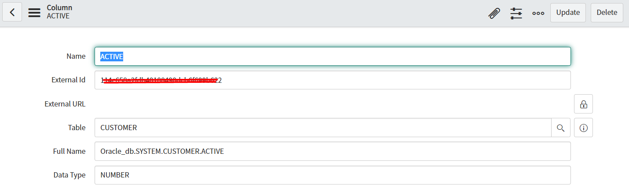Click the "External URL" field label
This screenshot has height=188, width=629.
tap(65, 104)
